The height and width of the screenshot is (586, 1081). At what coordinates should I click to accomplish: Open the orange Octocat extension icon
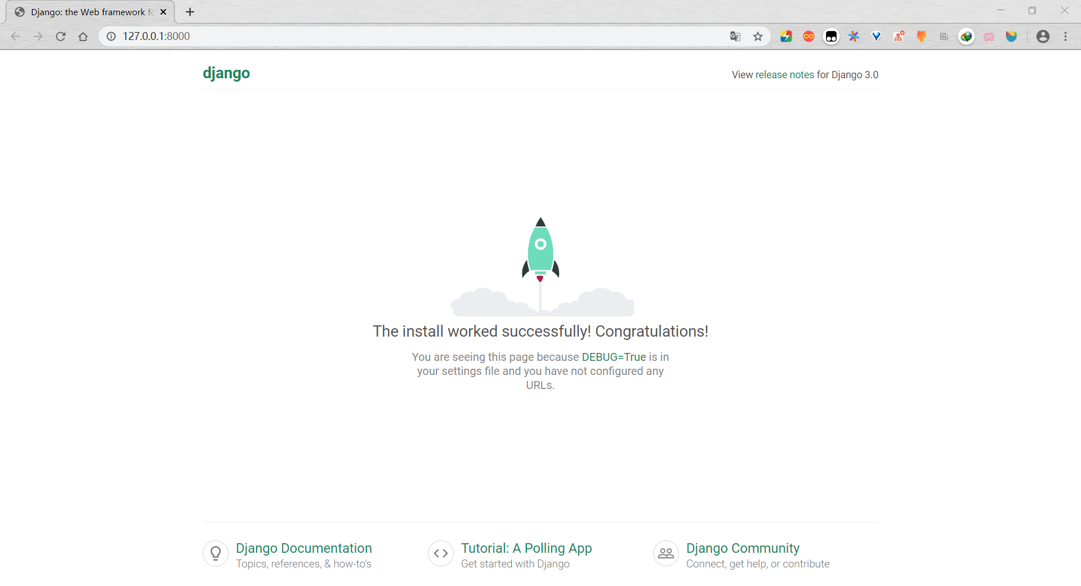[922, 37]
